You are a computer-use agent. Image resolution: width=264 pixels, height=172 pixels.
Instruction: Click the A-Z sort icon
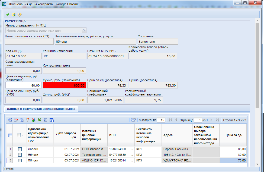point(33,120)
